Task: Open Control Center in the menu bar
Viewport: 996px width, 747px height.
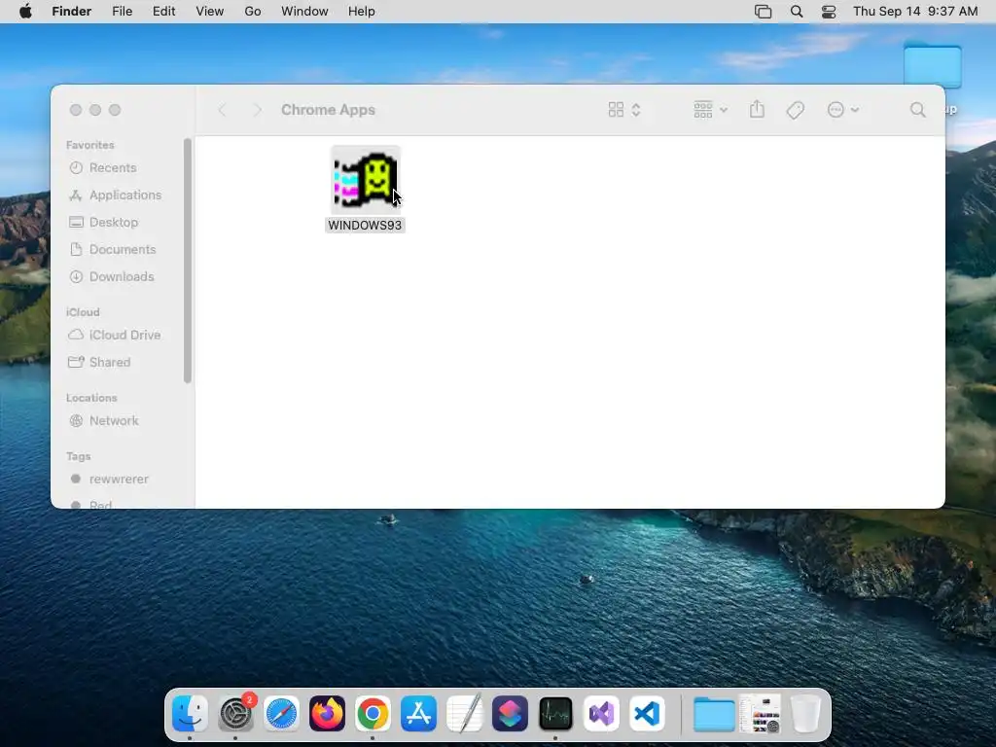Action: tap(829, 12)
